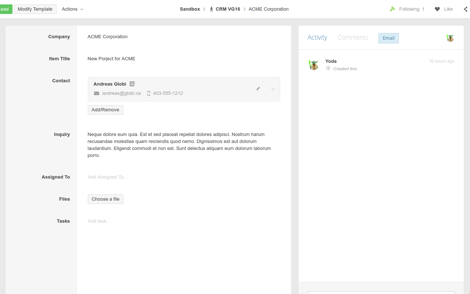The image size is (470, 294).
Task: Click the Following signal icon
Action: tap(392, 9)
